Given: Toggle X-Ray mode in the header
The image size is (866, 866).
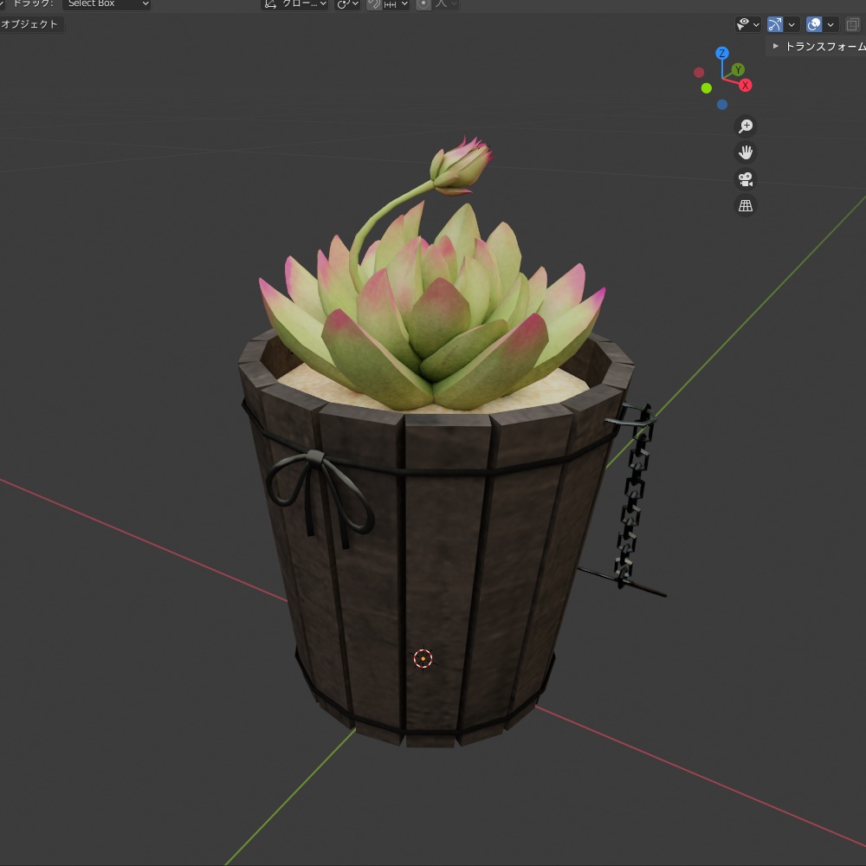Looking at the screenshot, I should click(x=852, y=24).
